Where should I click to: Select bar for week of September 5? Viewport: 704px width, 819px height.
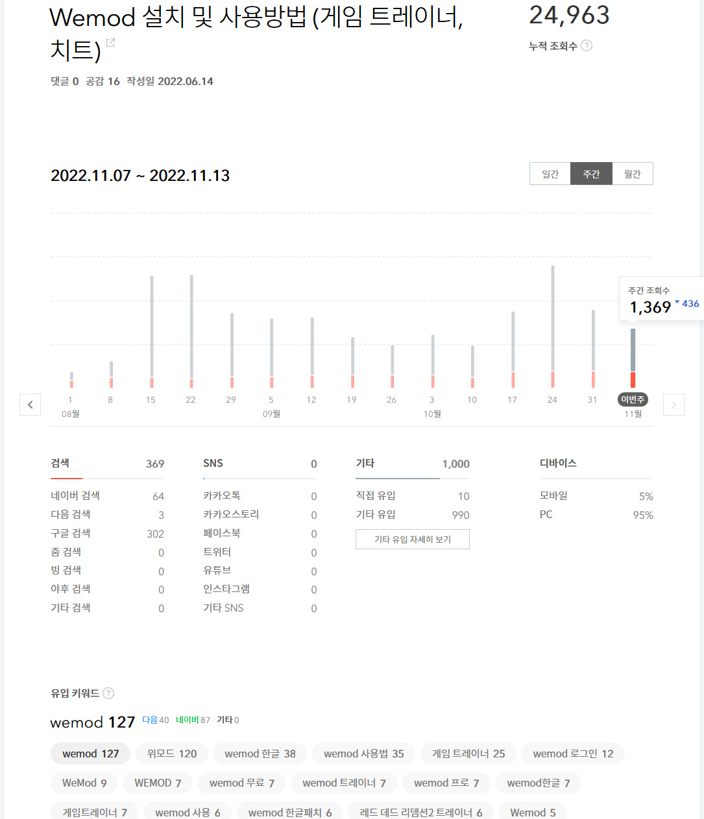tap(272, 353)
